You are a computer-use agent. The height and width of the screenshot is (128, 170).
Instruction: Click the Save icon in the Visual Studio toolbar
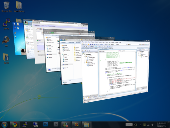90,44
